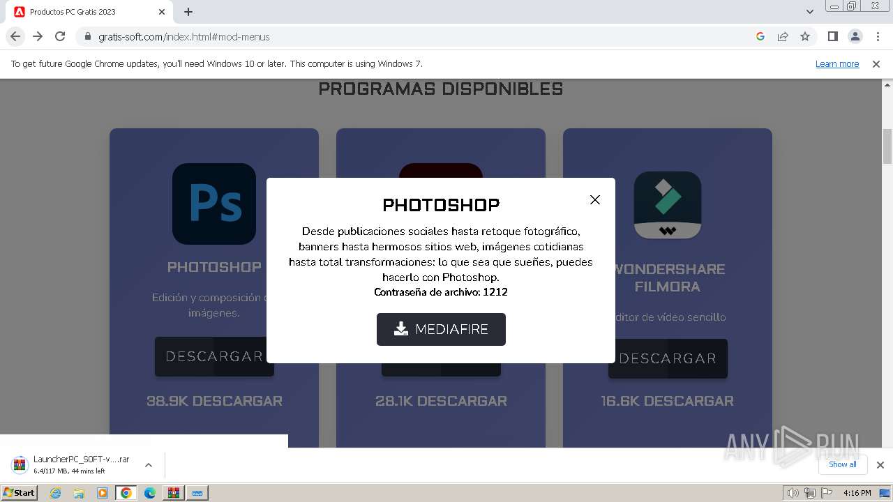Click scrollbar up arrow

[x=887, y=84]
